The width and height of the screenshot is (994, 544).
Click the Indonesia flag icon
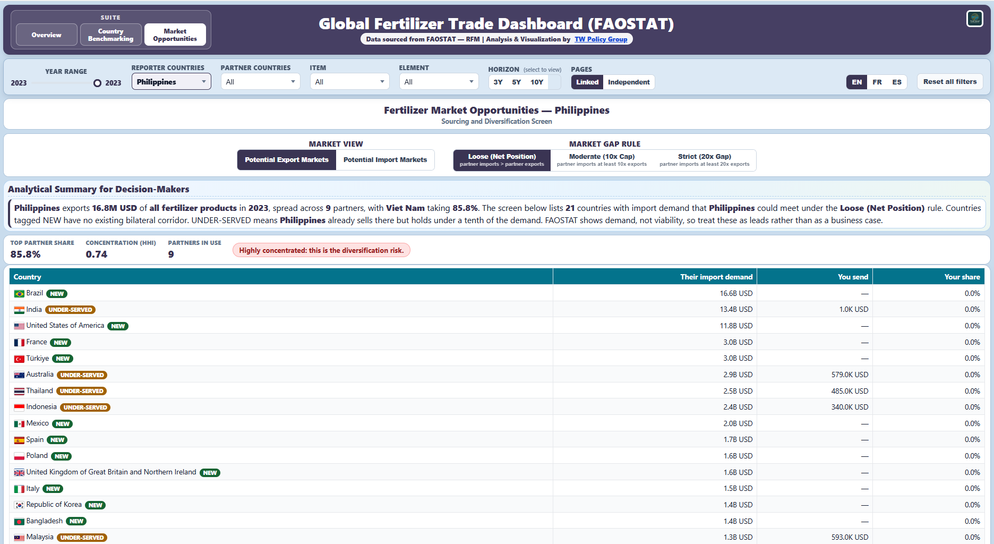pyautogui.click(x=19, y=407)
